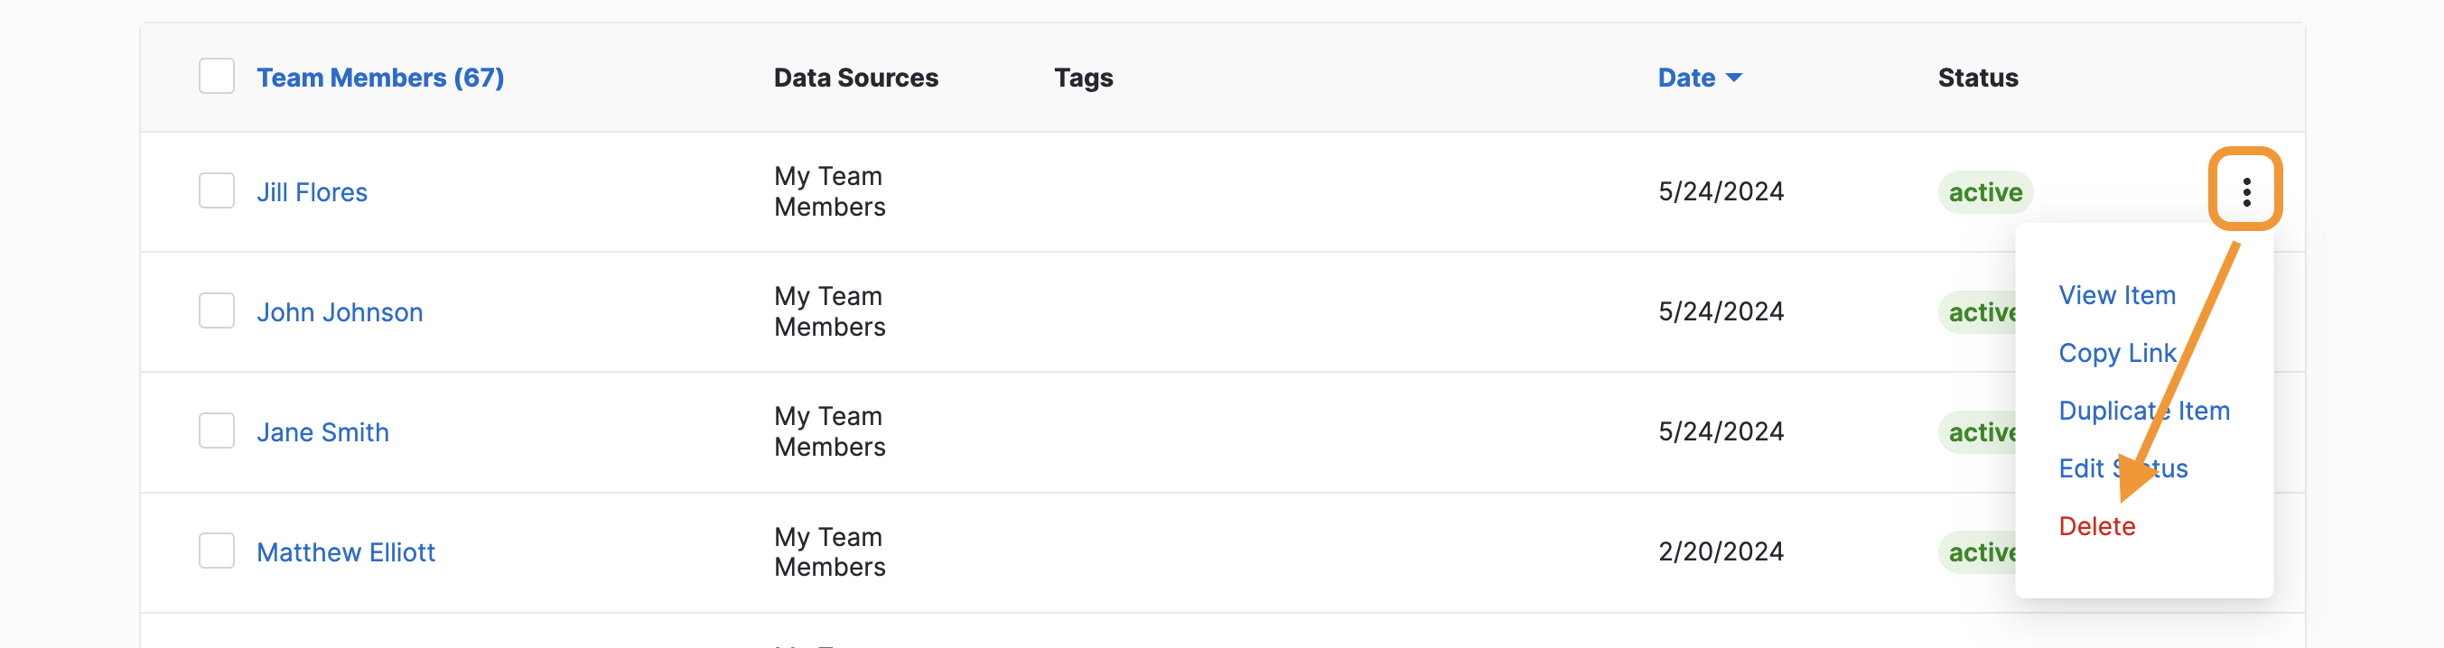The width and height of the screenshot is (2444, 648).
Task: Select Edit Status from the context menu
Action: (2123, 468)
